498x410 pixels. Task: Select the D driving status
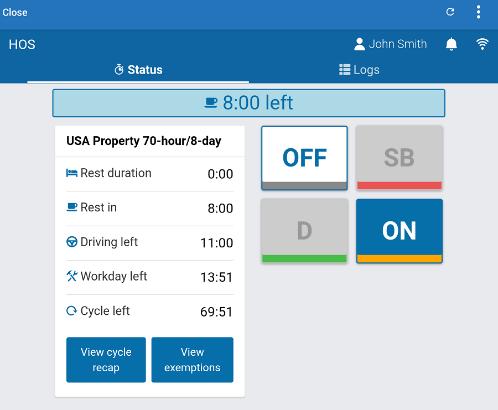[304, 231]
